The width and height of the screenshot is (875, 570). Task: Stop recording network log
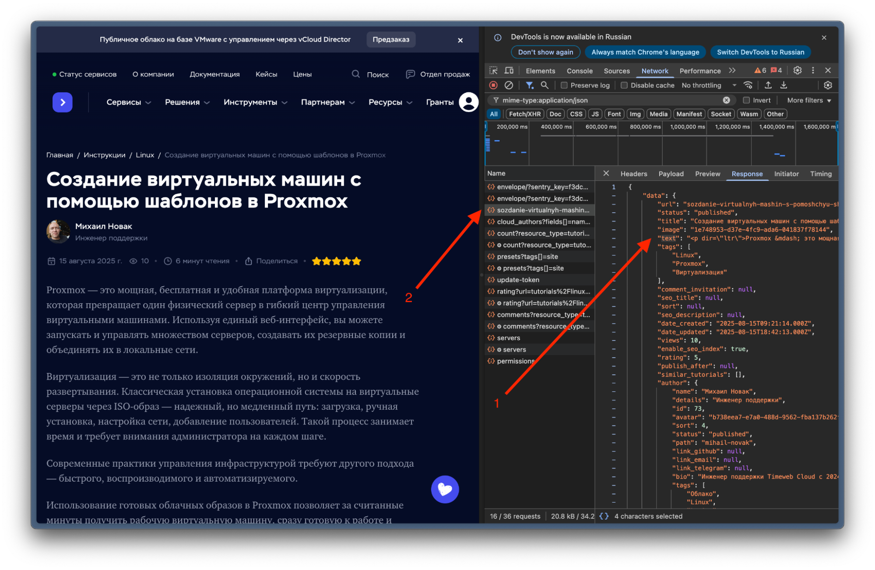coord(493,85)
